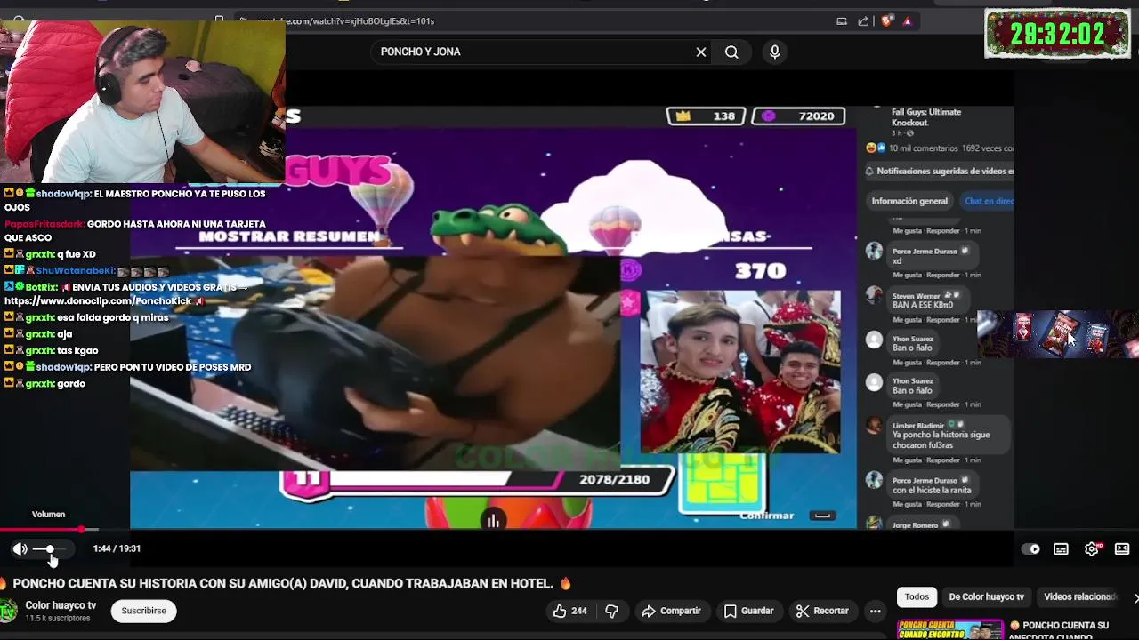Screen dimensions: 1139x640
Task: Open player settings gear
Action: tap(1092, 549)
